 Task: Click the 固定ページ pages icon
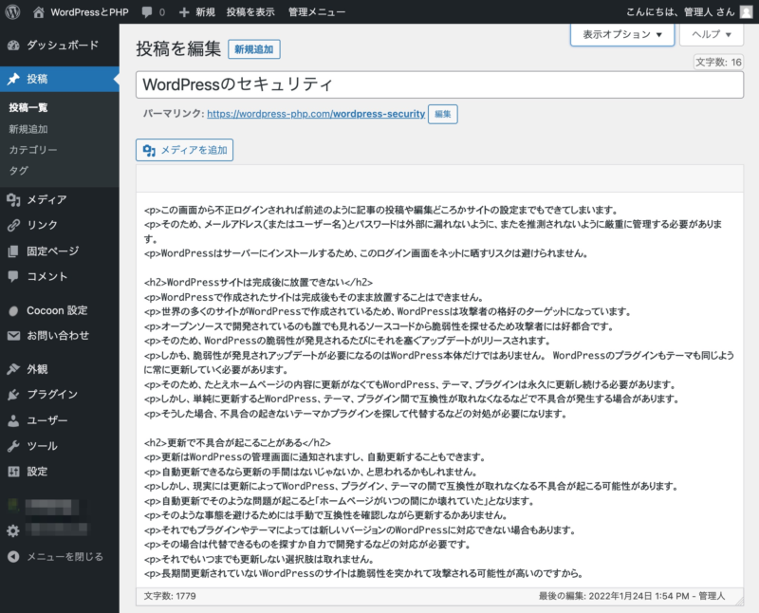tap(13, 251)
